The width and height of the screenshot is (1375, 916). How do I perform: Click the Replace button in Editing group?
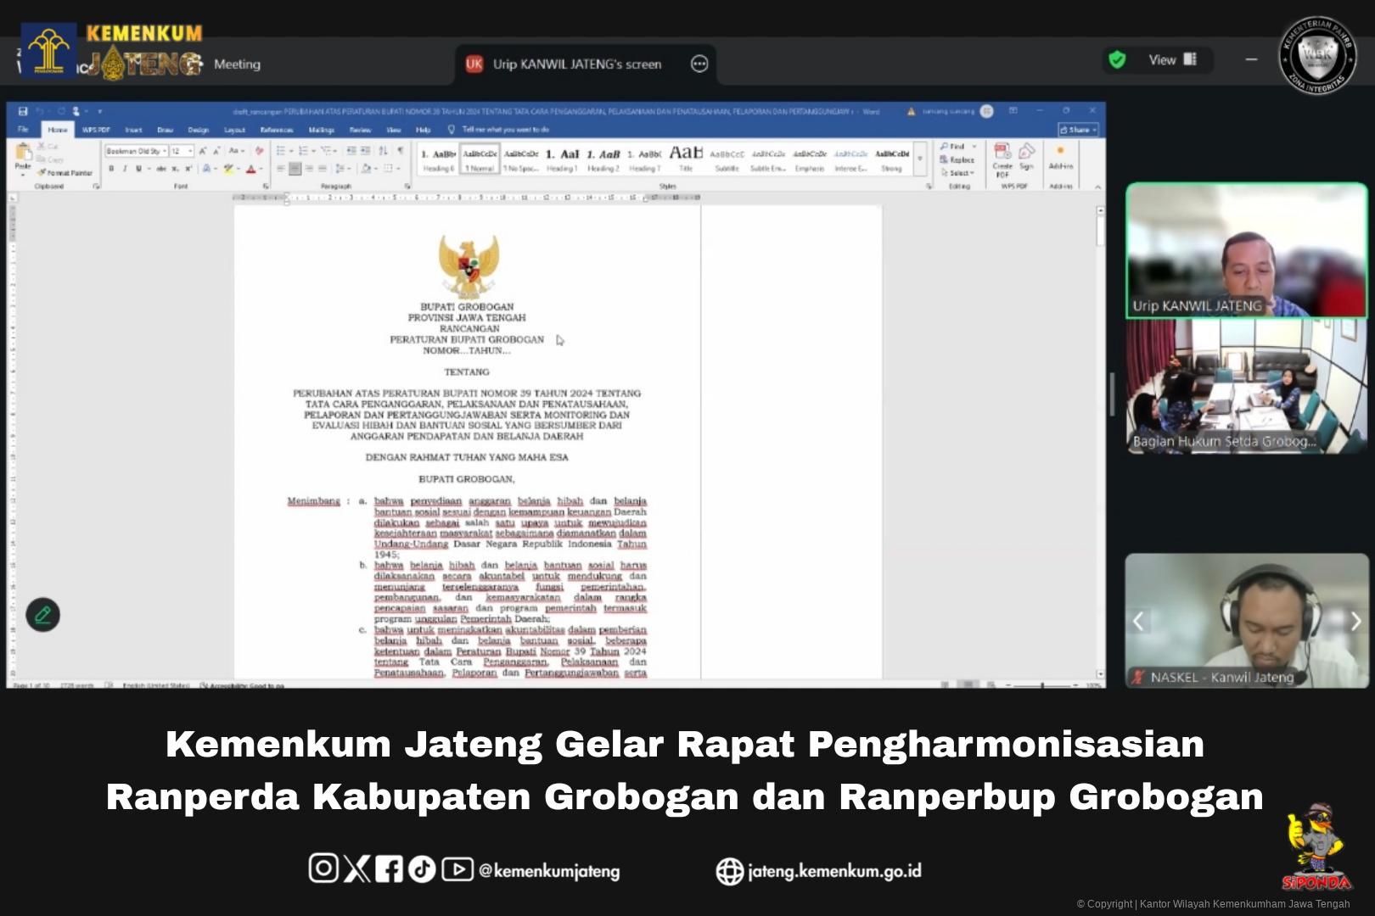coord(957,159)
